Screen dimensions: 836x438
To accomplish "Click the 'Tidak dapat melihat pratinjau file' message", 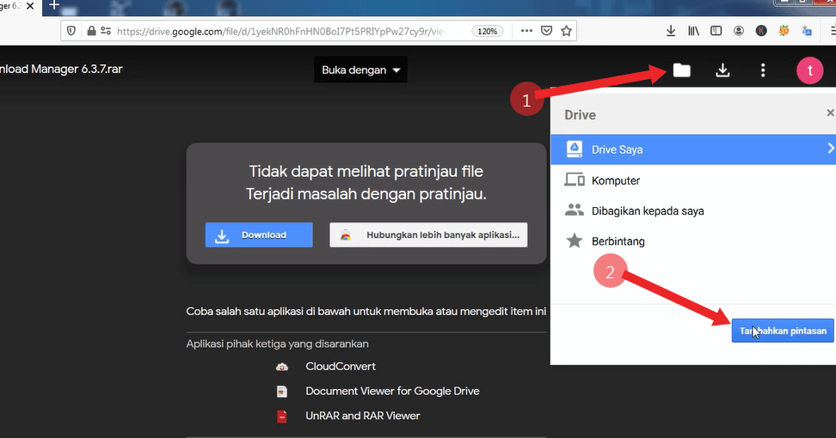I will [366, 172].
